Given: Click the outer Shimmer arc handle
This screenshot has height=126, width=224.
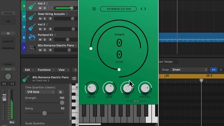Looking at the screenshot, I should pos(91,49).
